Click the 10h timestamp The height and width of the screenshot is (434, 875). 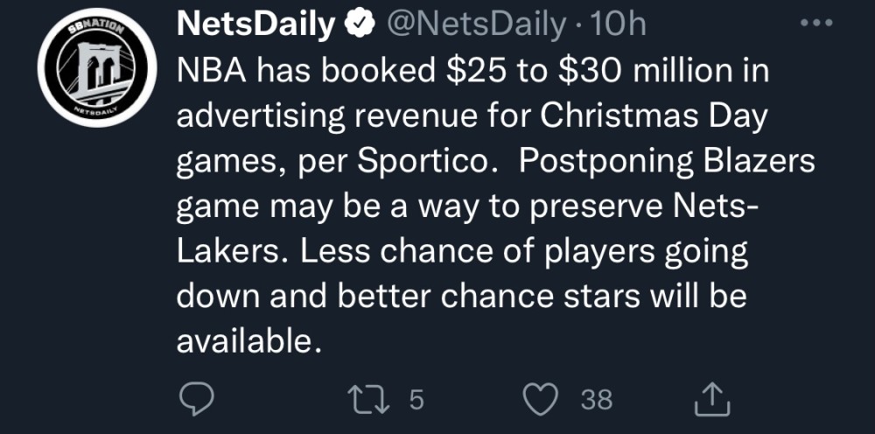619,25
